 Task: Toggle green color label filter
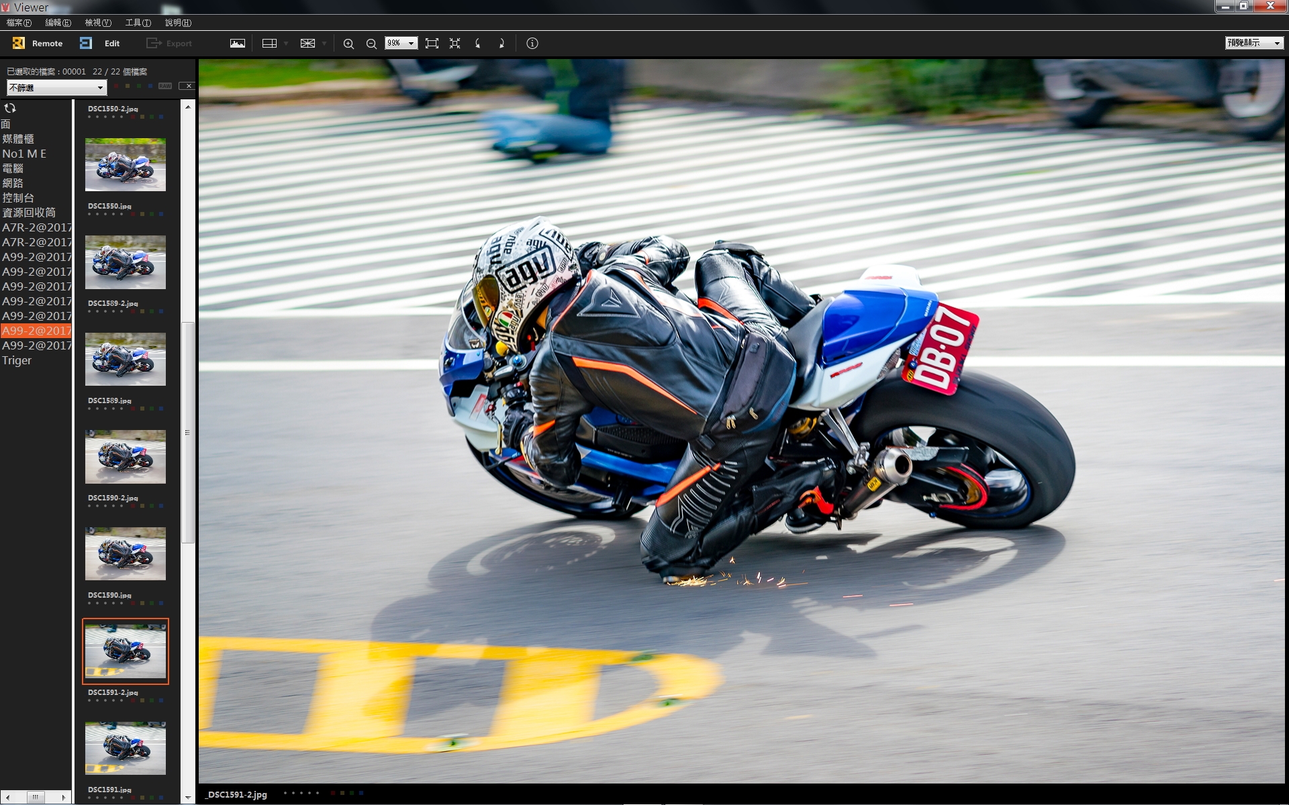(139, 86)
